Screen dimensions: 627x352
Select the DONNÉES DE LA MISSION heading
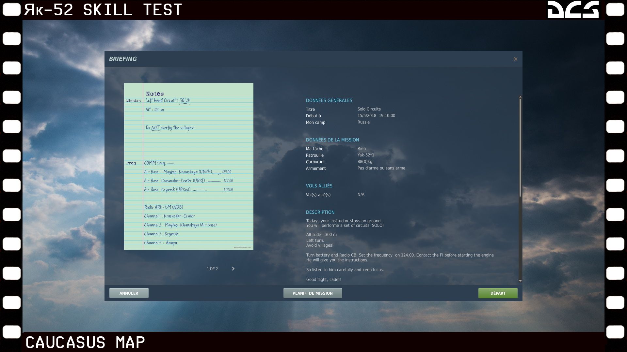coord(332,140)
